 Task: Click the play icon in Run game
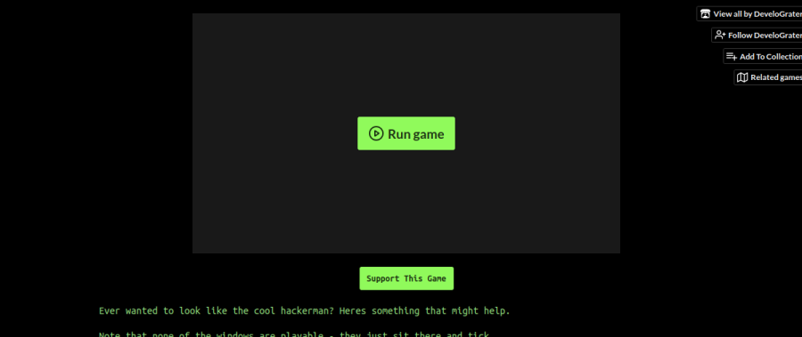376,133
